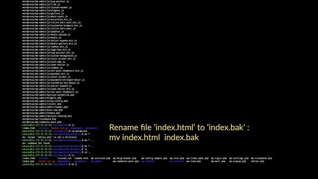
Task: Select the 'js/media-gallery.min.js' line
Action: (x=50, y=44)
